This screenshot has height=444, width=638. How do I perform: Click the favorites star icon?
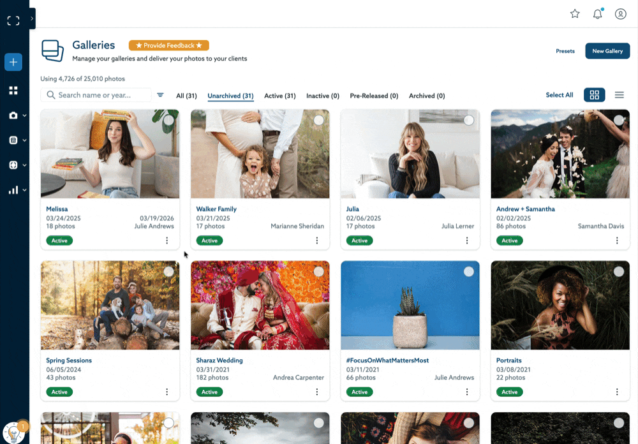click(x=574, y=13)
